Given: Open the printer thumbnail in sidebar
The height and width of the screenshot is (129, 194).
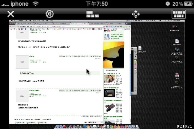Looking at the screenshot, I should point(110,93).
